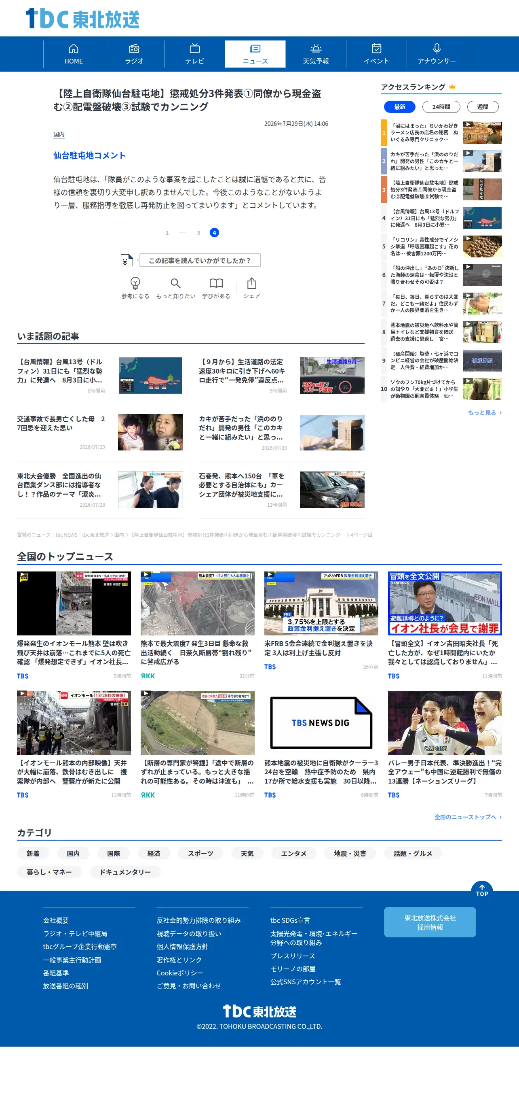Click tbc NEWS breadcrumb link
Screen dimensions: 519x1096
66,535
